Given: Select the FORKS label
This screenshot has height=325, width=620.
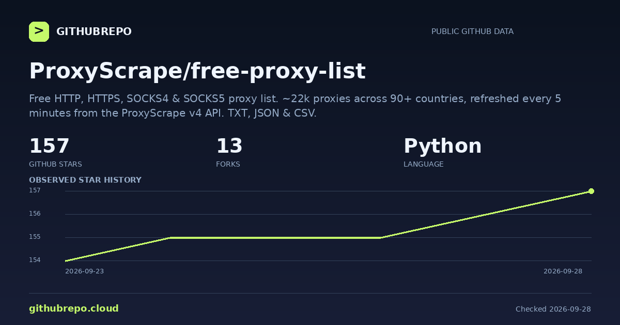Looking at the screenshot, I should pyautogui.click(x=228, y=164).
